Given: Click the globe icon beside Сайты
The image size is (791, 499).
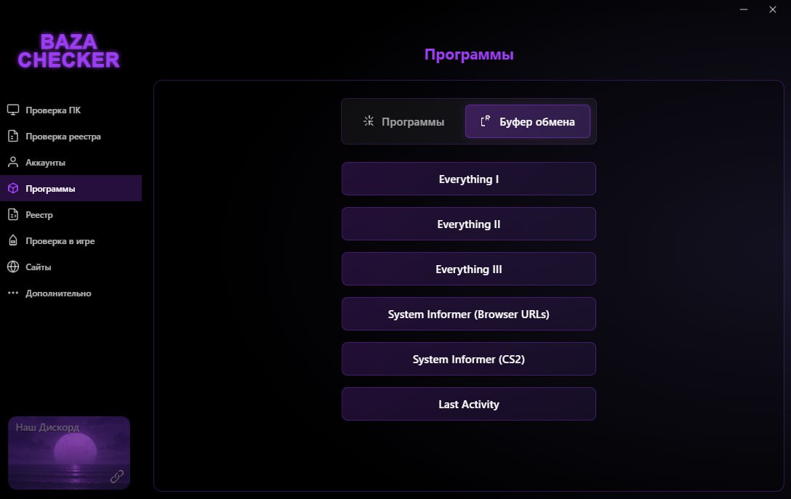Looking at the screenshot, I should pyautogui.click(x=13, y=267).
